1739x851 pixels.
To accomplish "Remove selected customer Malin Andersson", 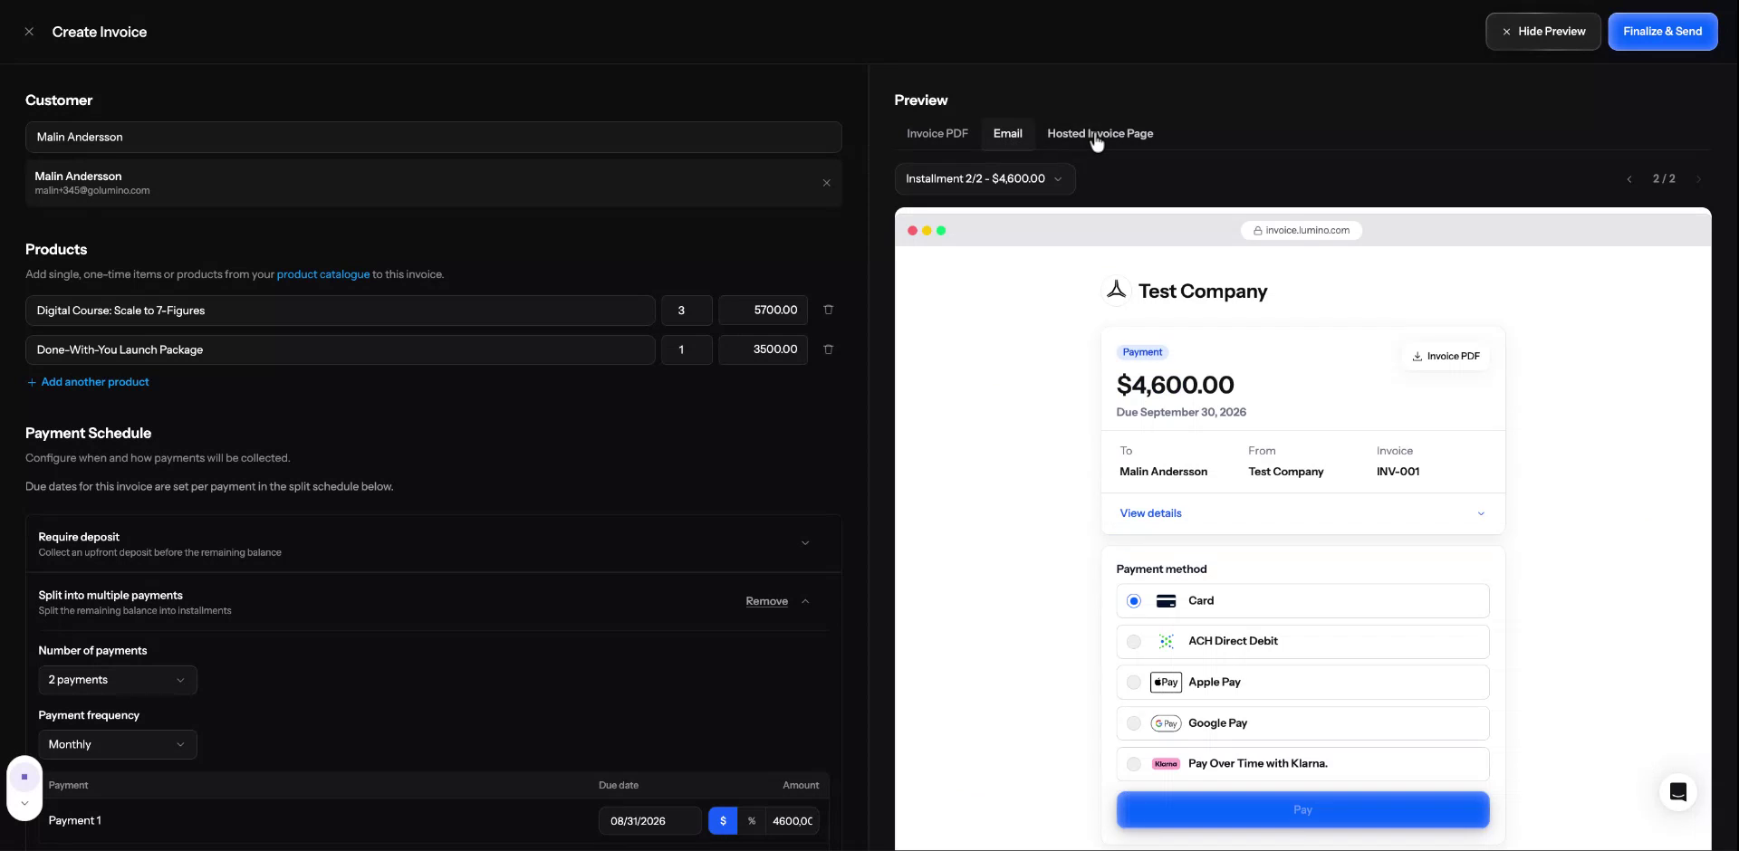I will pyautogui.click(x=826, y=183).
